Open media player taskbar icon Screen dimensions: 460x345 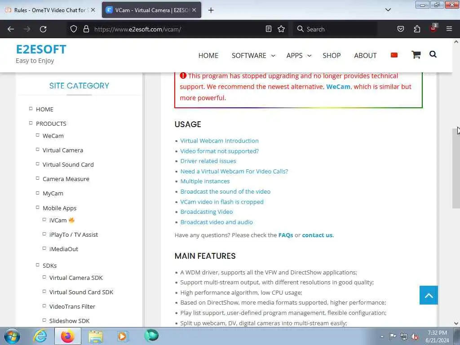pos(122,336)
